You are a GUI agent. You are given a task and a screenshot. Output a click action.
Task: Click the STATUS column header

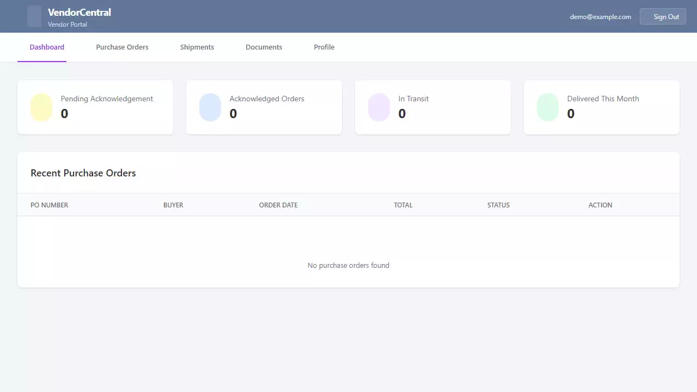498,205
